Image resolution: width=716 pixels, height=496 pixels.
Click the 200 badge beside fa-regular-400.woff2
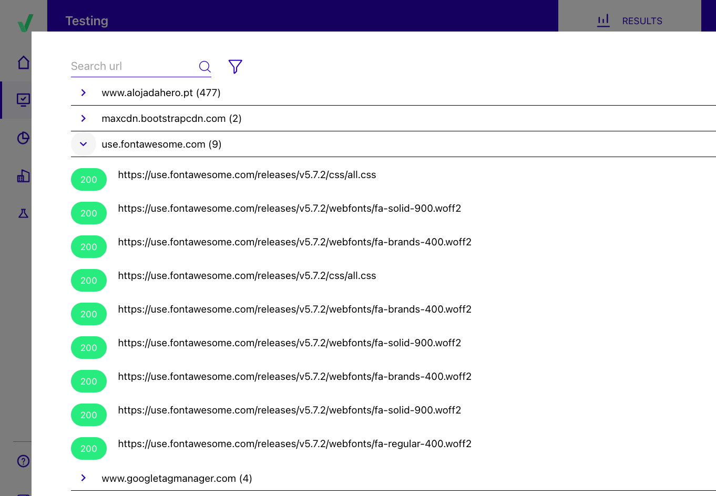[x=89, y=449]
